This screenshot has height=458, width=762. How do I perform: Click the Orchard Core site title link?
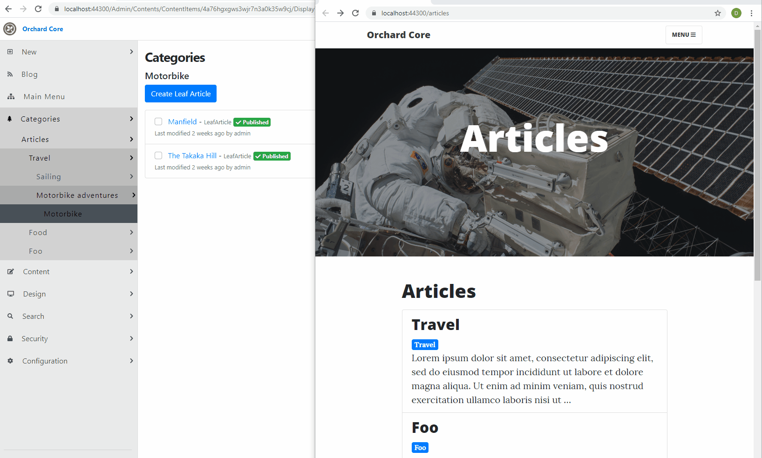click(x=399, y=35)
